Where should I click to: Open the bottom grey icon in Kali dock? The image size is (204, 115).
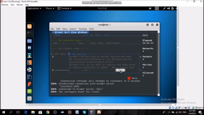[x=29, y=99]
